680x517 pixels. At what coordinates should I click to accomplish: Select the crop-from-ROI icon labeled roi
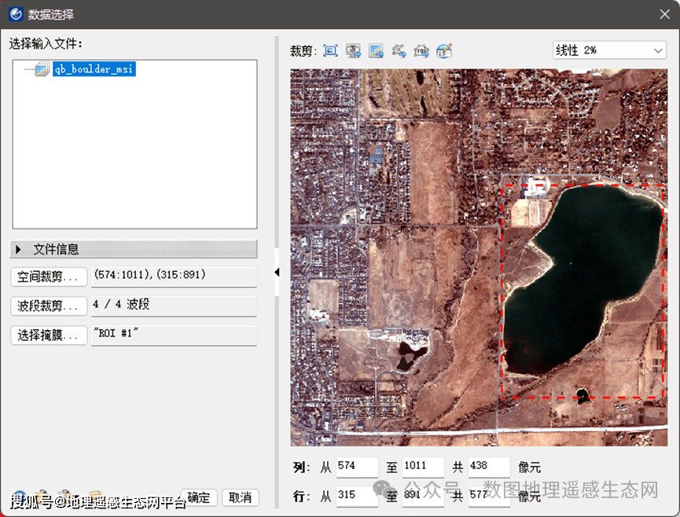(423, 50)
